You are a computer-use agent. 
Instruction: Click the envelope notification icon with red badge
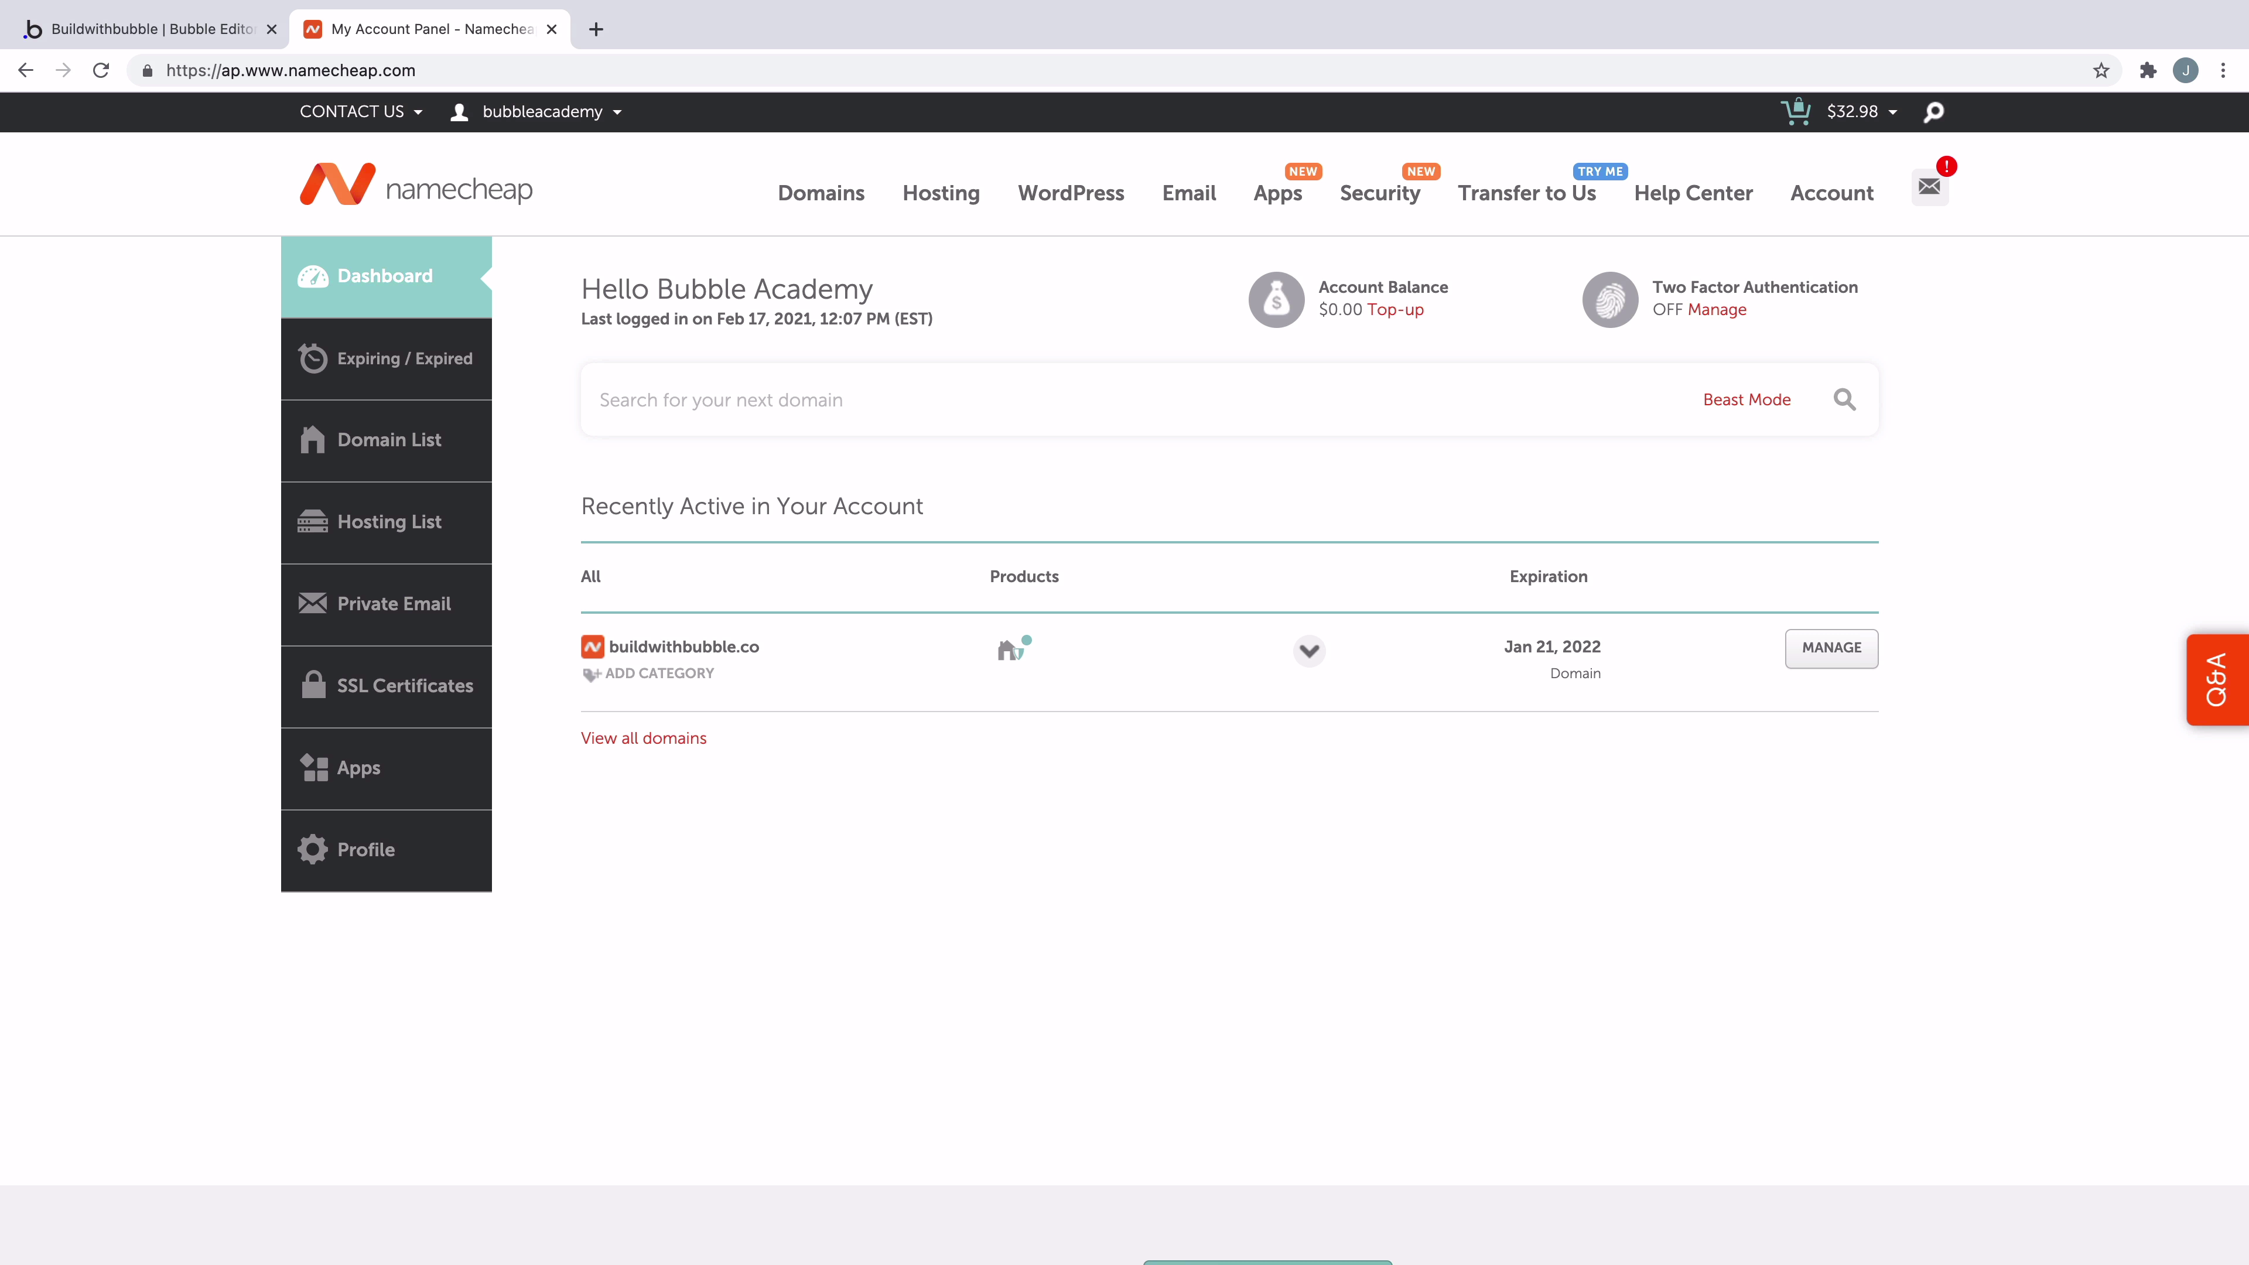pyautogui.click(x=1930, y=186)
